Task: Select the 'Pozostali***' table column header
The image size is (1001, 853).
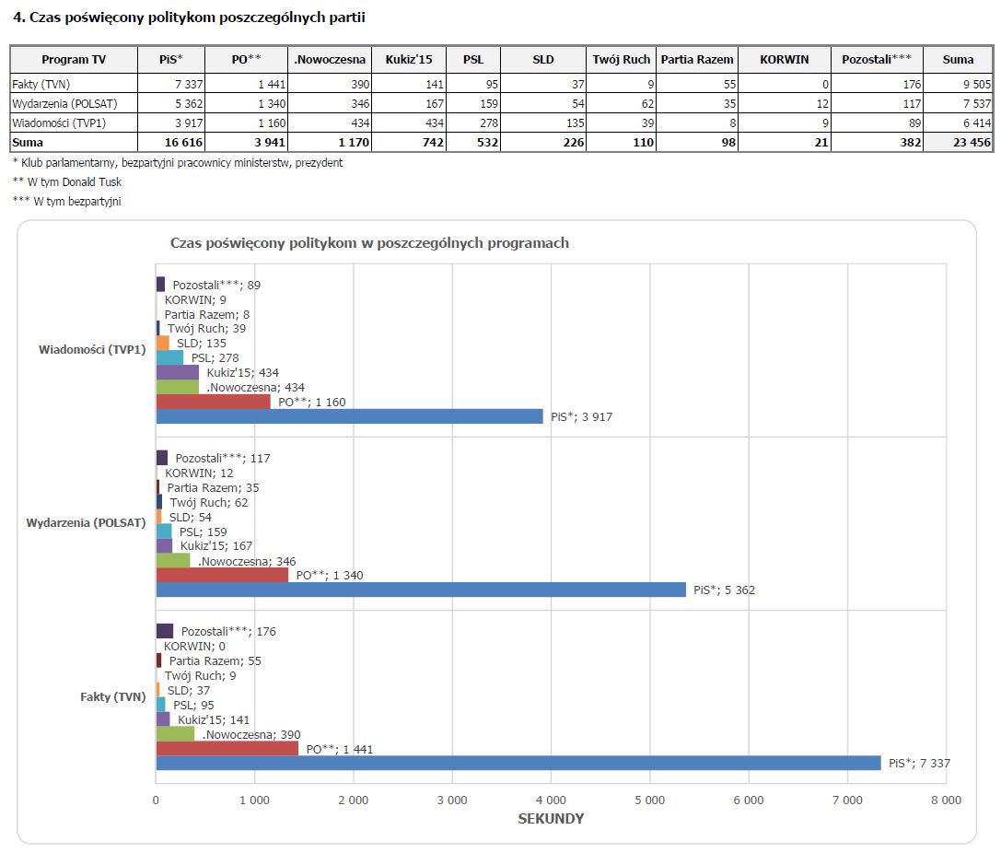Action: click(x=877, y=59)
